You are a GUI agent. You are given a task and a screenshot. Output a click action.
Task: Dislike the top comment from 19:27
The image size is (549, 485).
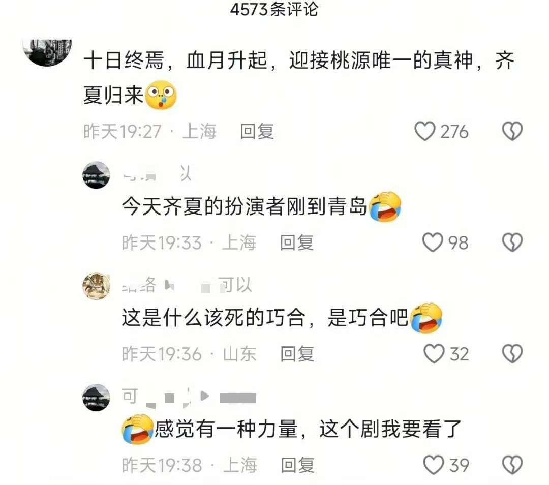click(512, 131)
